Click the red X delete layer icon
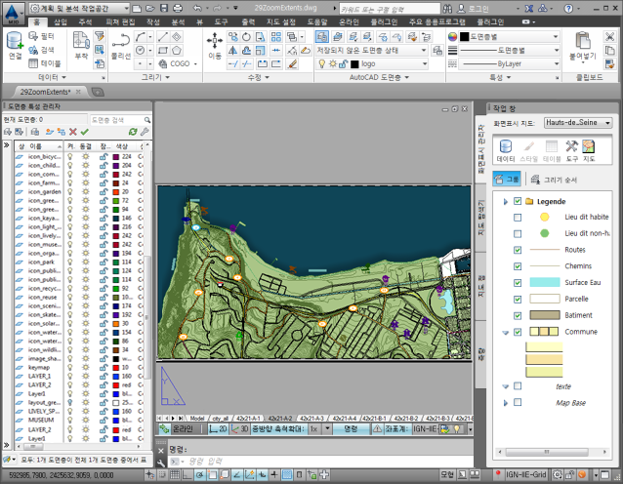623x484 pixels. pos(72,132)
